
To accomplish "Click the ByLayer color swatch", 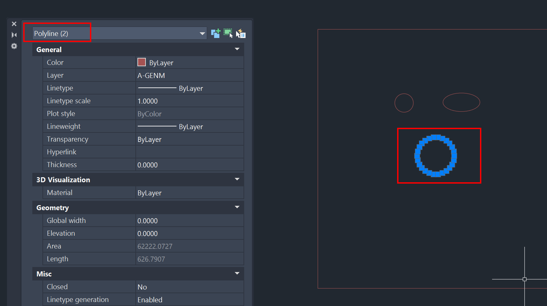I will pos(141,62).
